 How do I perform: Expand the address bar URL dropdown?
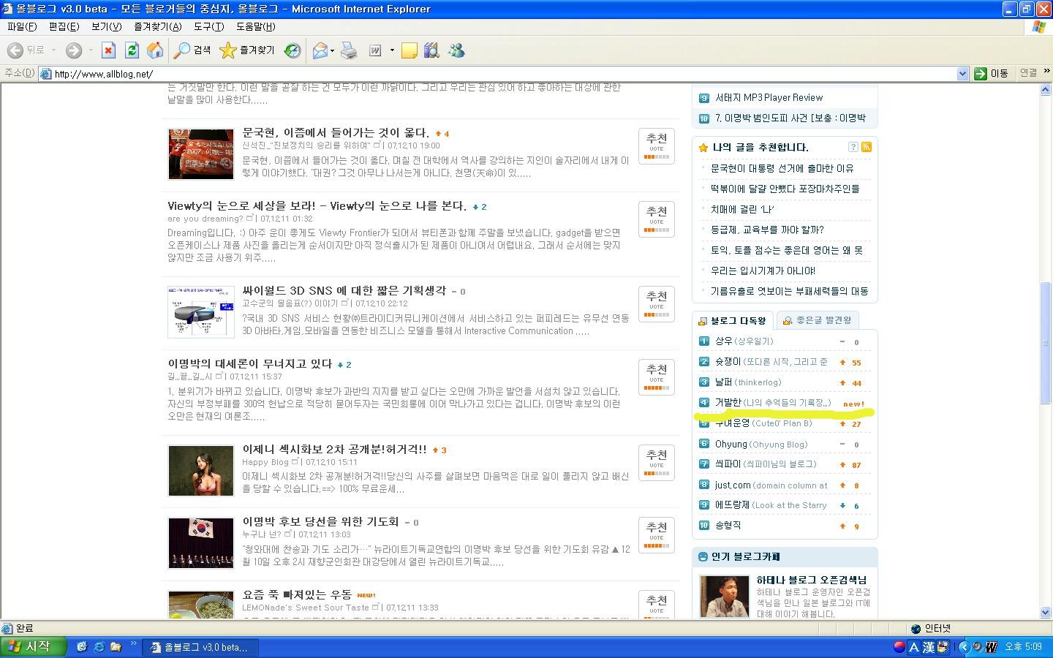point(962,73)
